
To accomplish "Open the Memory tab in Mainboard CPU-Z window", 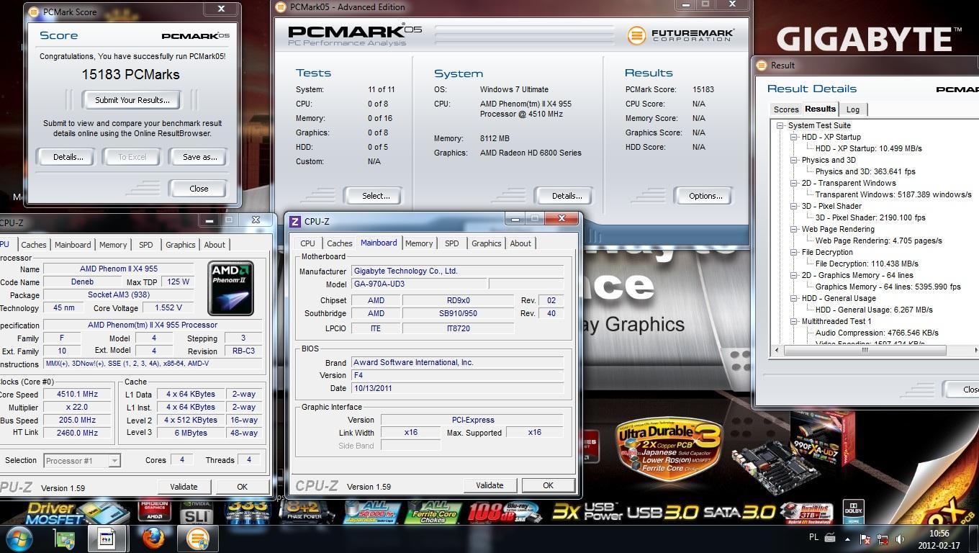I will (x=419, y=243).
